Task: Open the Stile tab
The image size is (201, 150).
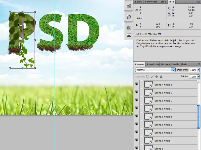Action: click(x=163, y=2)
